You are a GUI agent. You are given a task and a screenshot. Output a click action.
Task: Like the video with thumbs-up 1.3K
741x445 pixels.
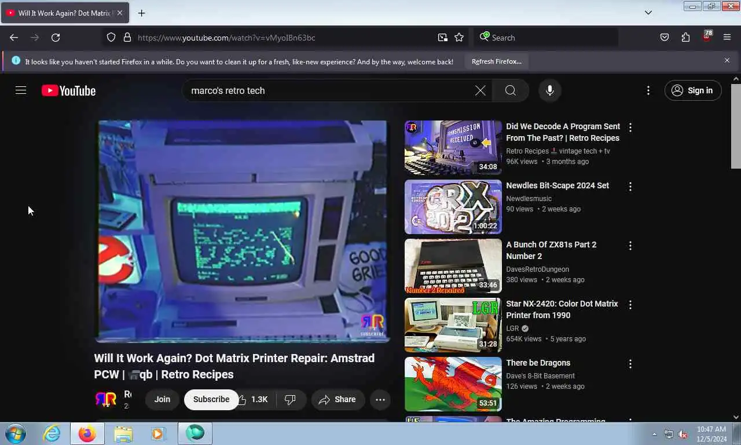coord(253,399)
